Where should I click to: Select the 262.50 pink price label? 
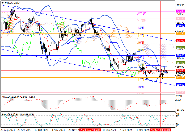(x=180, y=19)
